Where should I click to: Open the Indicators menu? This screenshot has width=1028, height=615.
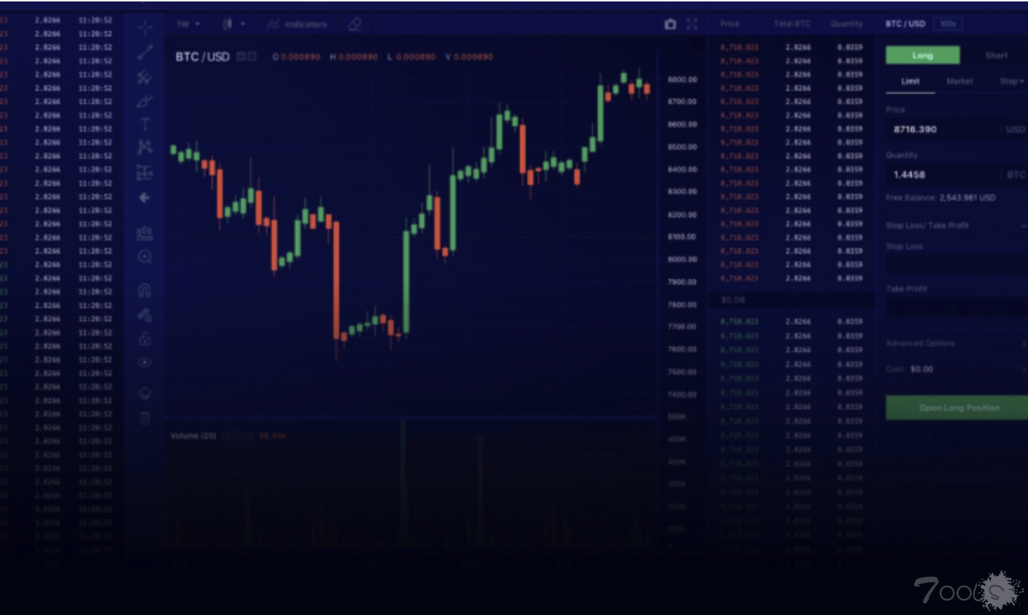pos(297,24)
